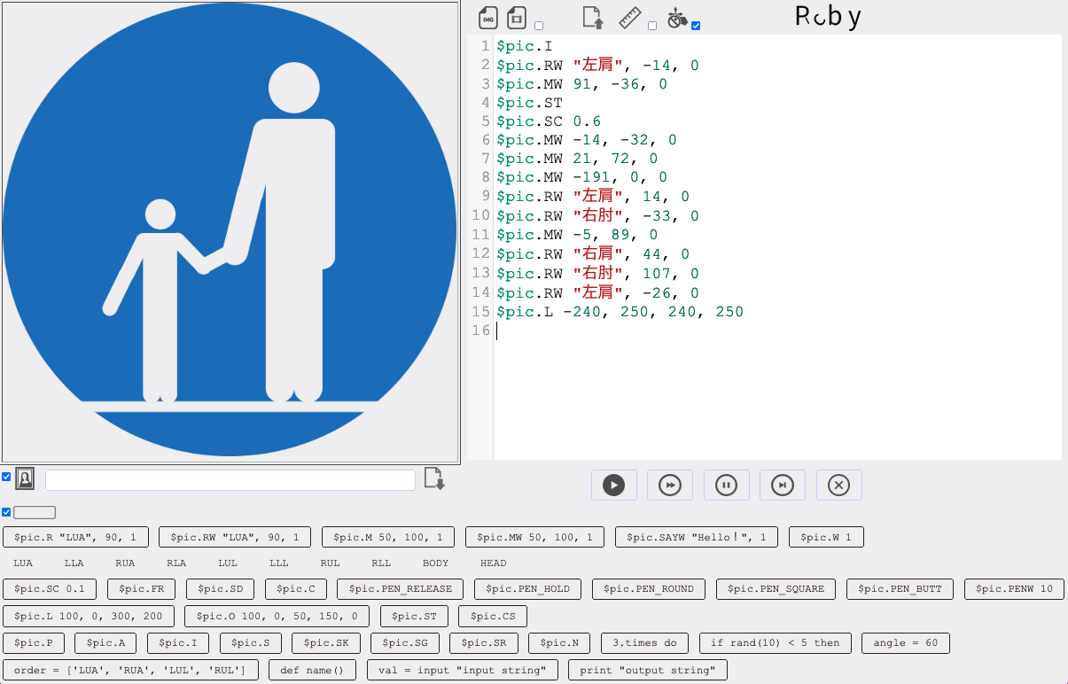Viewport: 1068px width, 684px height.
Task: Click the upload file icon above editor
Action: click(x=593, y=18)
